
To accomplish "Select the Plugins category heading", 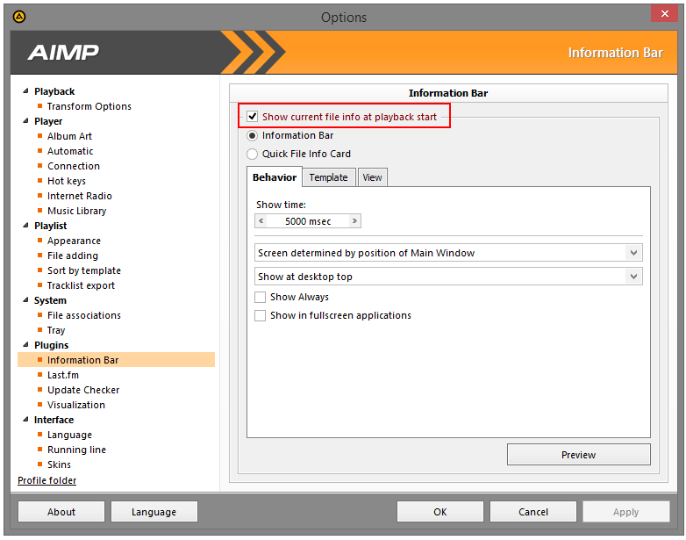I will pyautogui.click(x=52, y=345).
